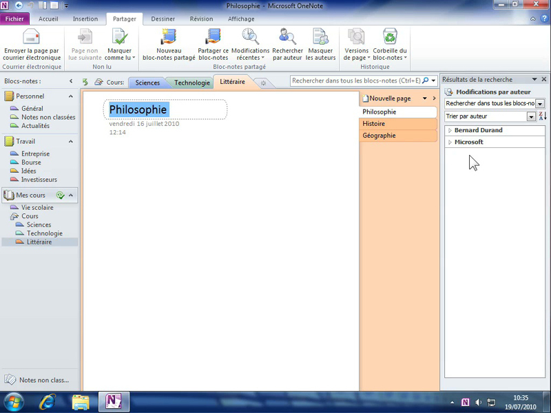
Task: Expand Bernard Durand results
Action: (x=450, y=130)
